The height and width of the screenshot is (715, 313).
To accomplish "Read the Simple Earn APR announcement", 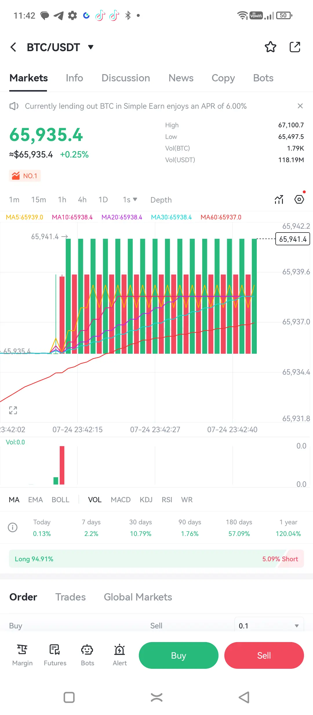I will click(136, 106).
